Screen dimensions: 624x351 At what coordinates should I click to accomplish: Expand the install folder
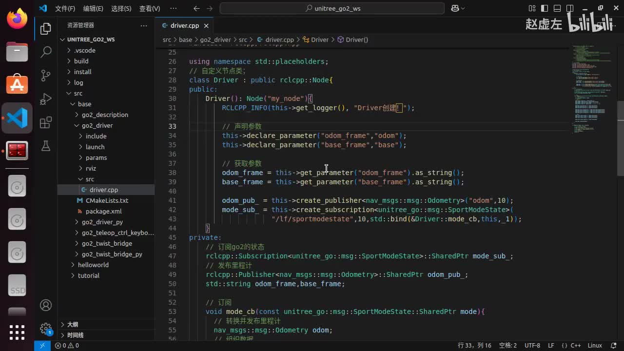106,72
